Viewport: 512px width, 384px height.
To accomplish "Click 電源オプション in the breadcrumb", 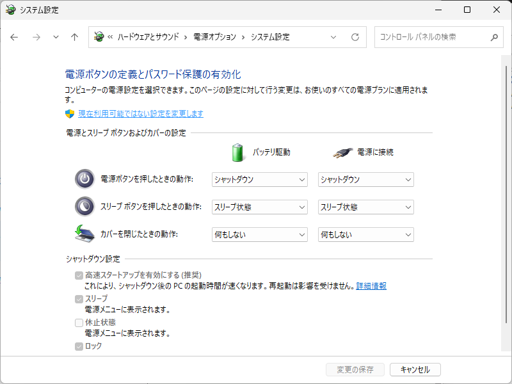I will click(x=214, y=37).
